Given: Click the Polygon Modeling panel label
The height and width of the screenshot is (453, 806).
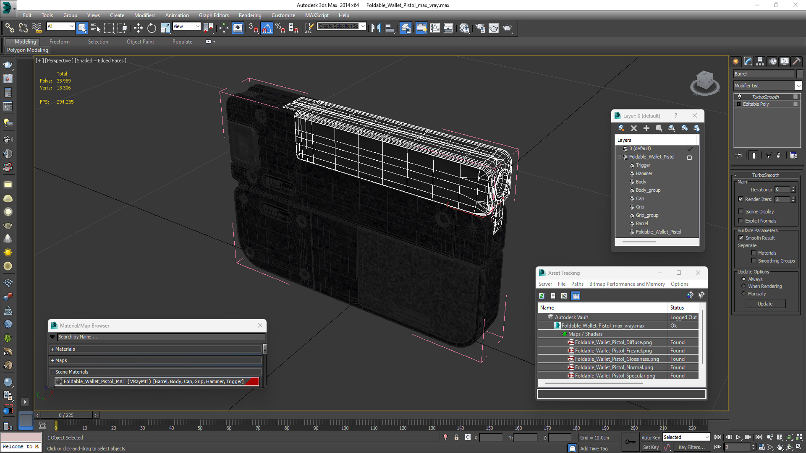Looking at the screenshot, I should tap(28, 50).
